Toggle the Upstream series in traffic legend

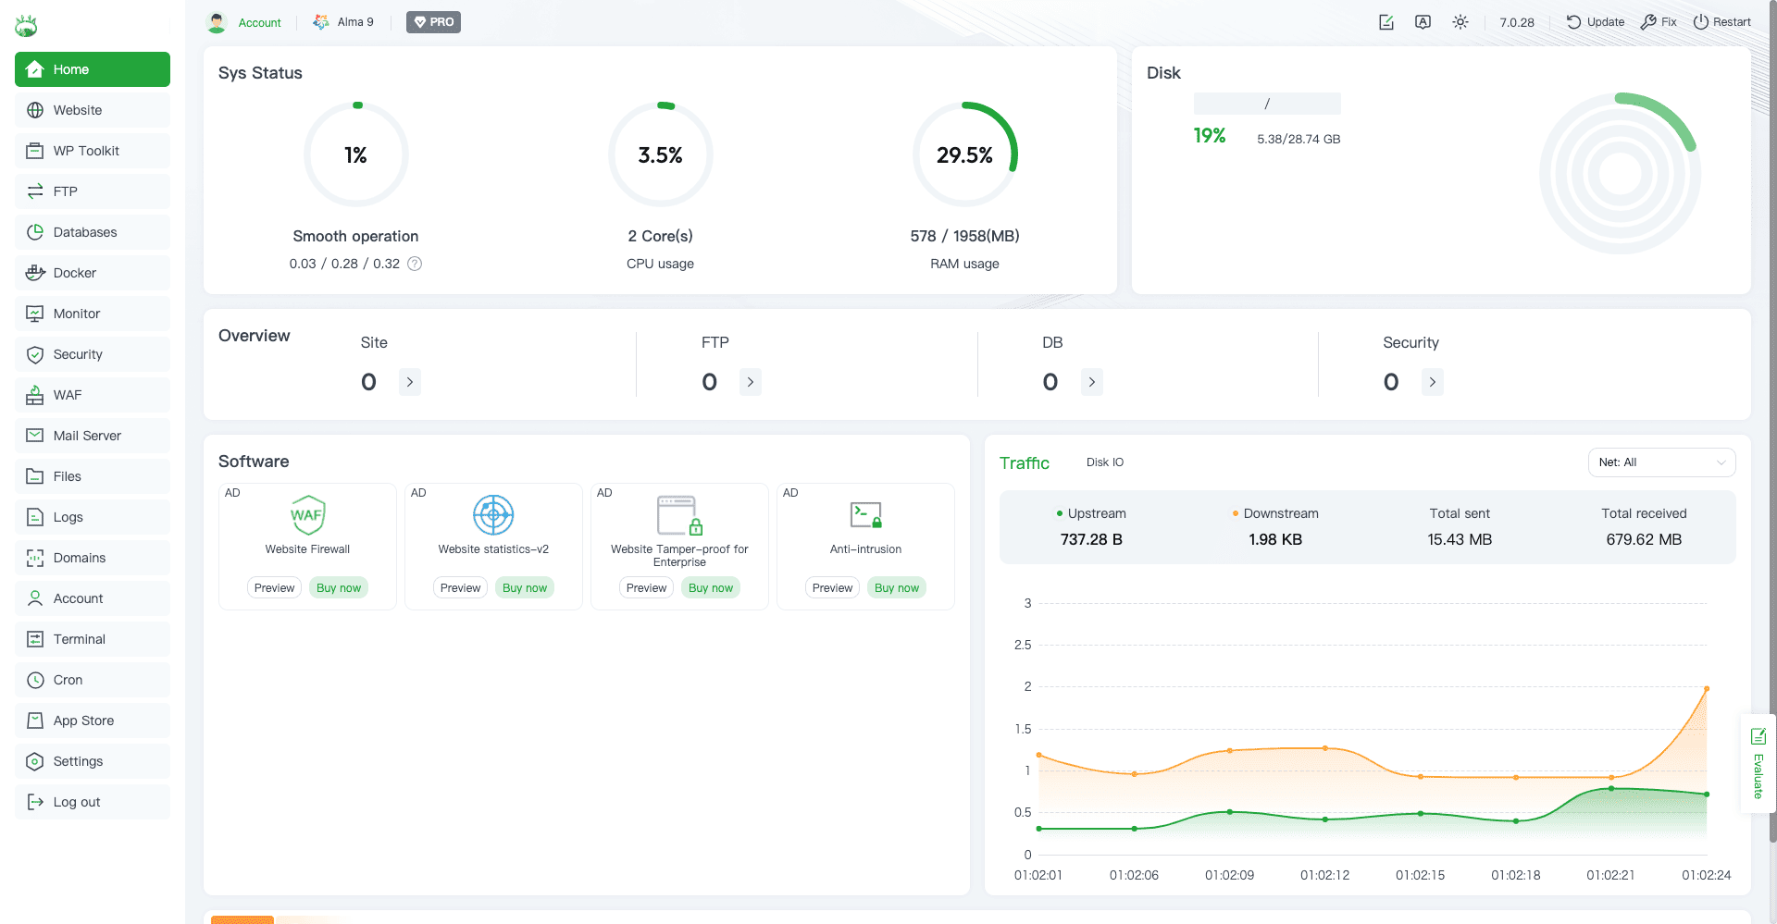click(1091, 513)
